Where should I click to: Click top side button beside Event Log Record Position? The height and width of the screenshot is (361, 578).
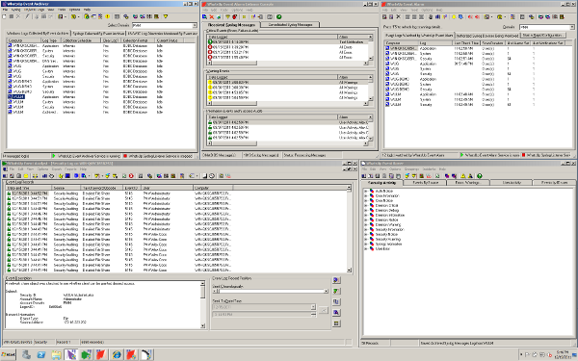[x=336, y=280]
